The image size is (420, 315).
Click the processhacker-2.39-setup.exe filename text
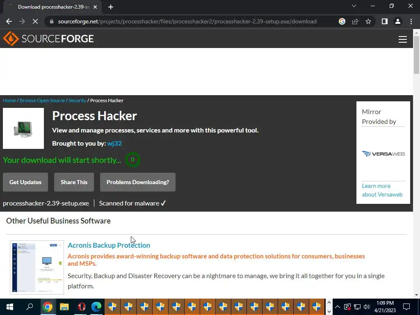click(46, 203)
